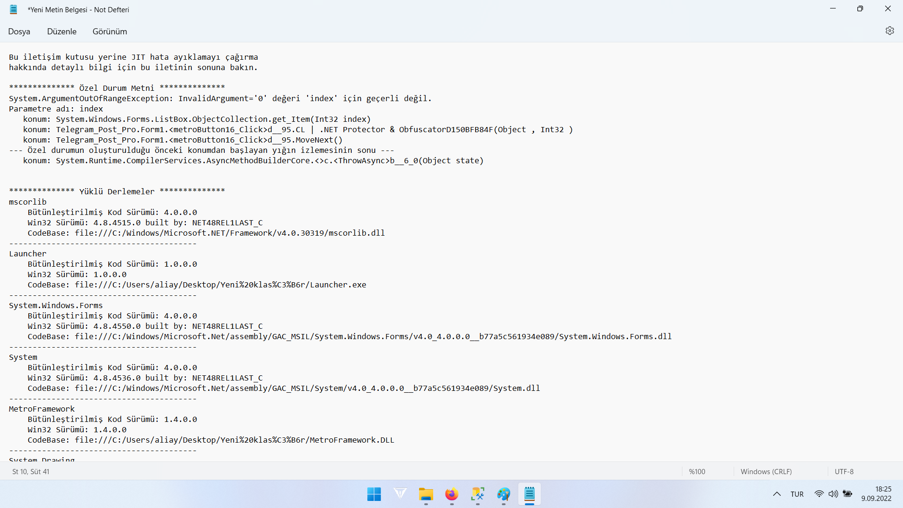Click CodeBase line for MetroFramework.DLL

pos(211,440)
